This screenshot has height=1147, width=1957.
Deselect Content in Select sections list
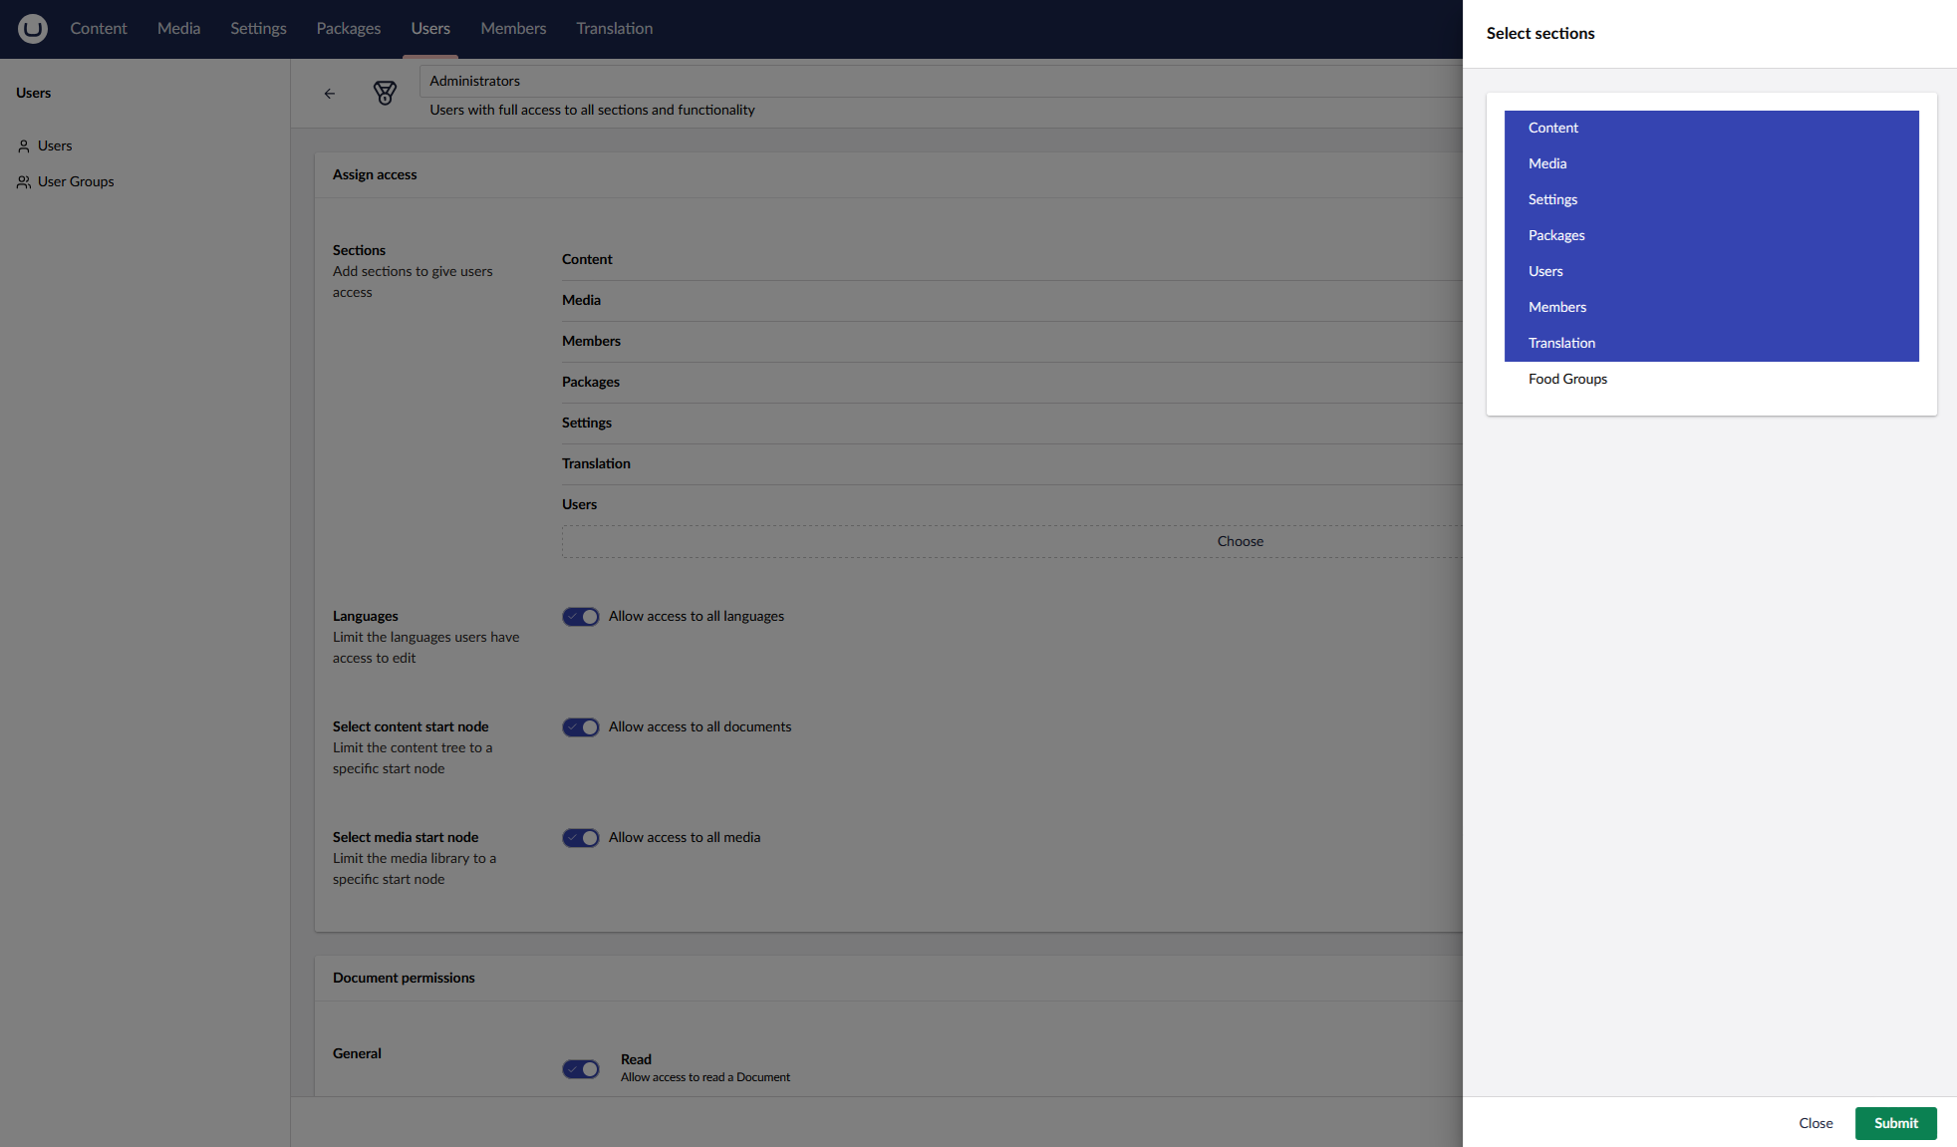tap(1712, 128)
